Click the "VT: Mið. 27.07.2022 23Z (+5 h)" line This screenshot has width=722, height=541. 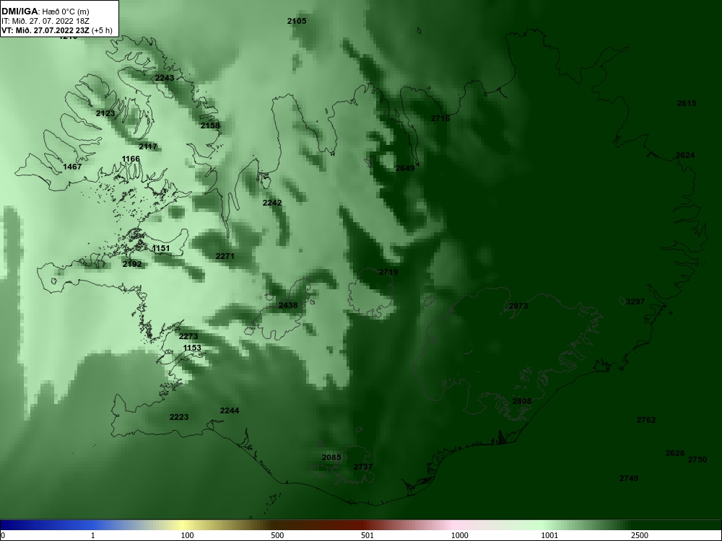(56, 30)
